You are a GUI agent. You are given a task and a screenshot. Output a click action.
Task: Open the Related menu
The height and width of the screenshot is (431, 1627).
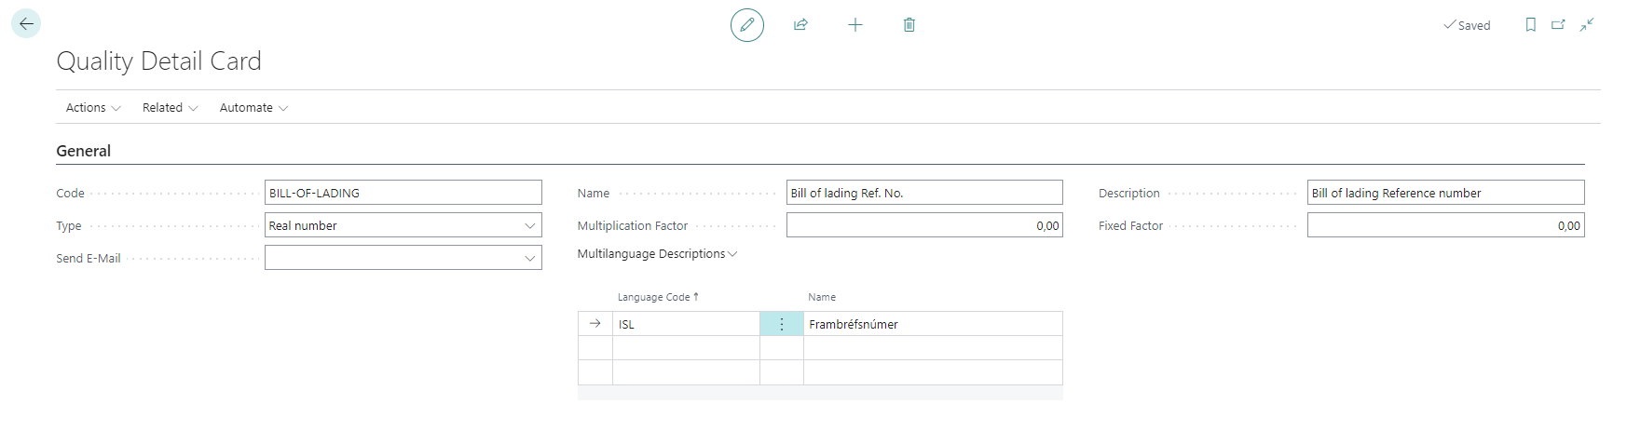click(x=170, y=108)
